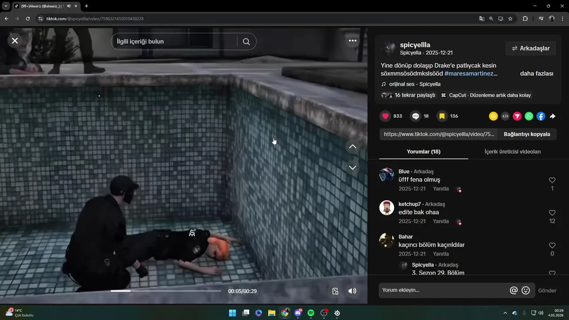Mute the video with speaker icon

point(352,291)
